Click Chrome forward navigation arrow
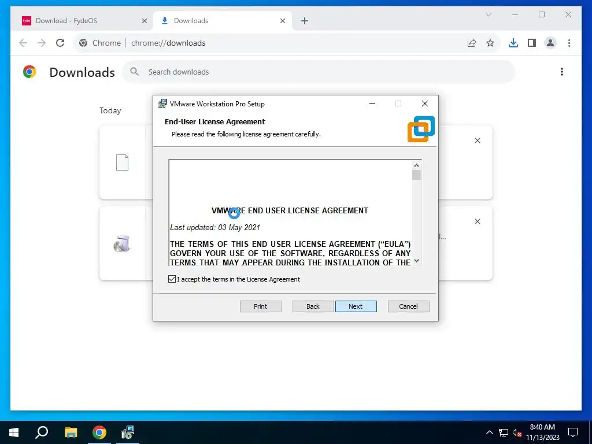Screen dimensions: 592x444 pyautogui.click(x=42, y=43)
